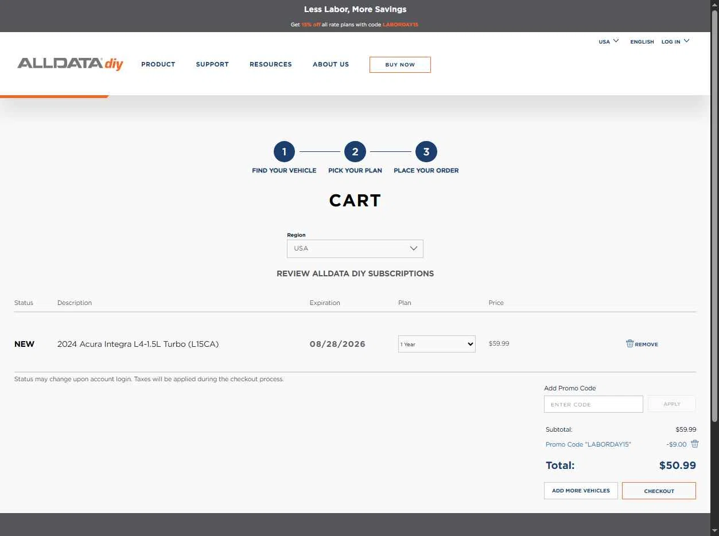Click the Checkout button
The height and width of the screenshot is (536, 719).
659,491
